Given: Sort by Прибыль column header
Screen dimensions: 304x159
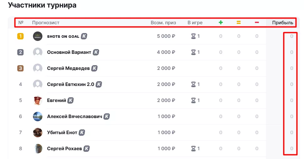Looking at the screenshot, I should coord(283,23).
